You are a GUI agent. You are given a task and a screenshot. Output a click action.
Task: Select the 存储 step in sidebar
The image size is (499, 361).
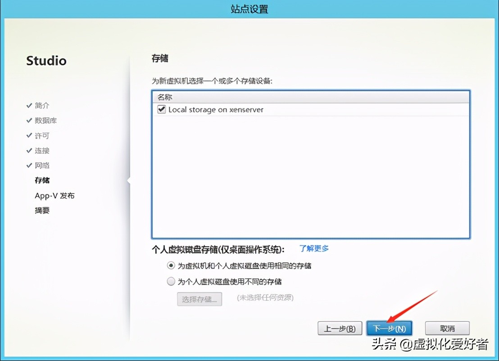[42, 180]
